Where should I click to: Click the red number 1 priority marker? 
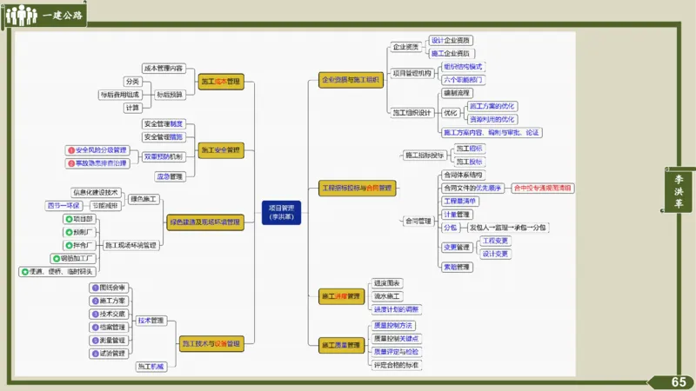coord(70,149)
